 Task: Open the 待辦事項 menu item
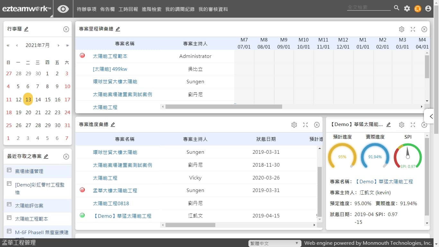click(86, 9)
